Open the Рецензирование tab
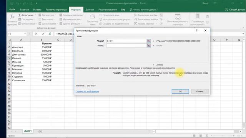This screenshot has height=138, width=246. (108, 10)
